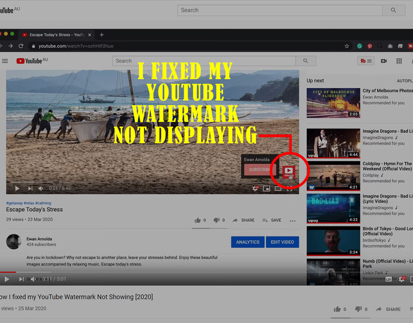Click the YouTube AU logo in recorded browser
Viewport: 413px width, 323px height.
[x=32, y=61]
